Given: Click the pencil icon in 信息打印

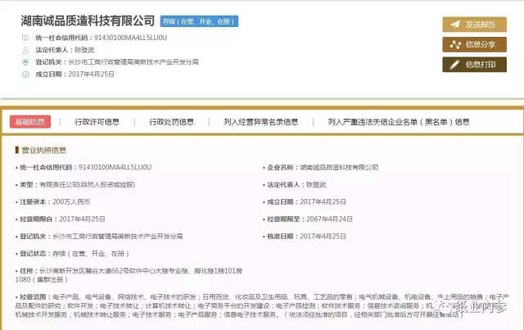Looking at the screenshot, I should 454,65.
